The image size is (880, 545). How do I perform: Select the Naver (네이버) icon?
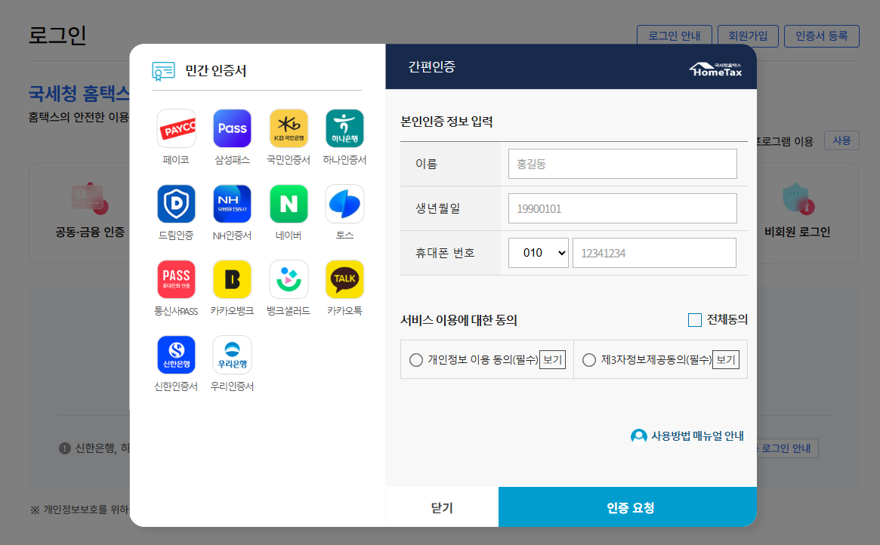pyautogui.click(x=289, y=204)
